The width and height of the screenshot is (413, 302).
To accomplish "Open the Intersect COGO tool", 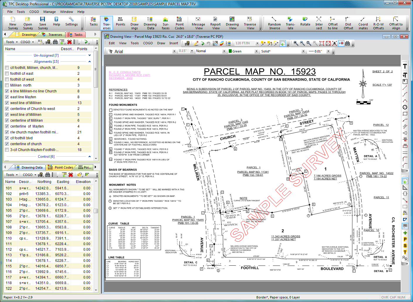I will [319, 23].
